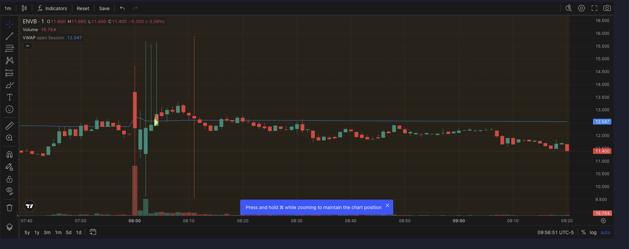
Task: Toggle log scale on price axis
Action: (593, 232)
